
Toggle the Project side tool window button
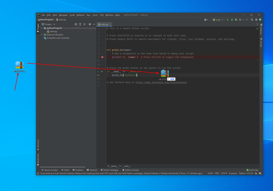38,28
